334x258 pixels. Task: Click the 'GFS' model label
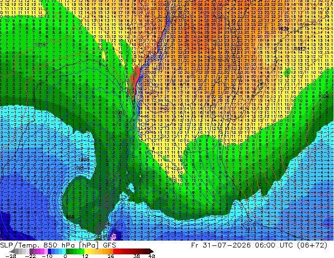pyautogui.click(x=110, y=245)
